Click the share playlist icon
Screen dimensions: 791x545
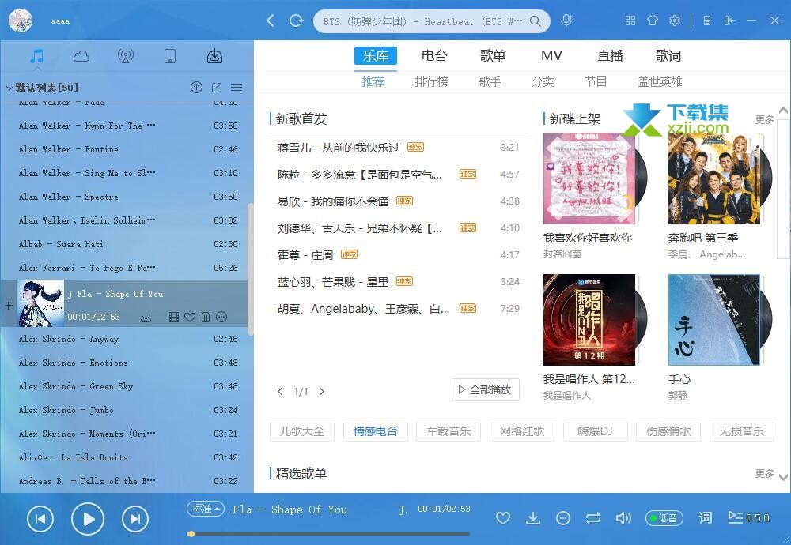coord(217,88)
